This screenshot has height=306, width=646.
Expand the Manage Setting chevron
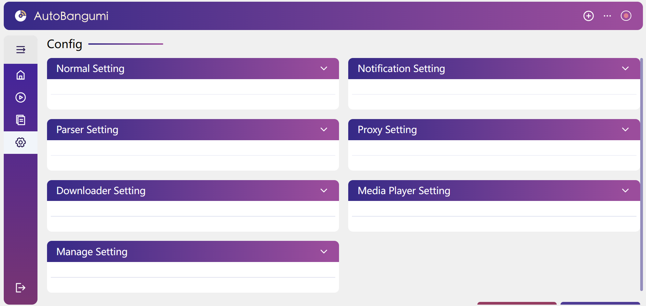[x=324, y=252]
